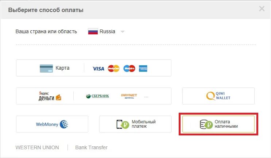Close the payment method dialog
This screenshot has height=158, width=271.
point(262,9)
